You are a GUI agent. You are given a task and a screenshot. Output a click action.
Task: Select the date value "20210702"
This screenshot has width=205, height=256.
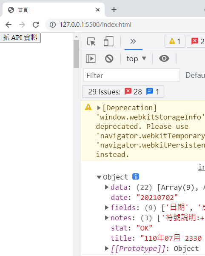pos(157,198)
